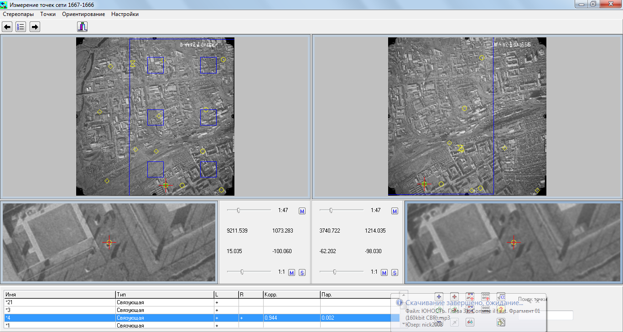
Task: Open the Ориентирование menu
Action: 83,14
